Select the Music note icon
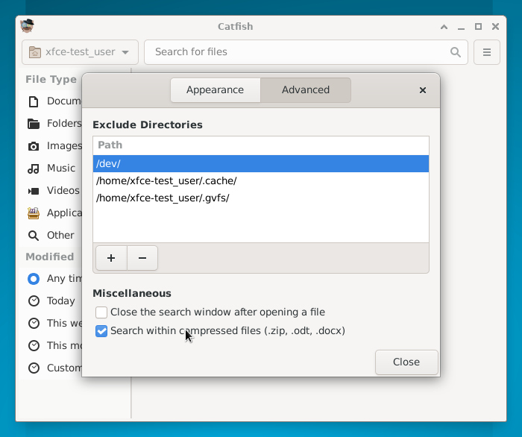 (34, 169)
